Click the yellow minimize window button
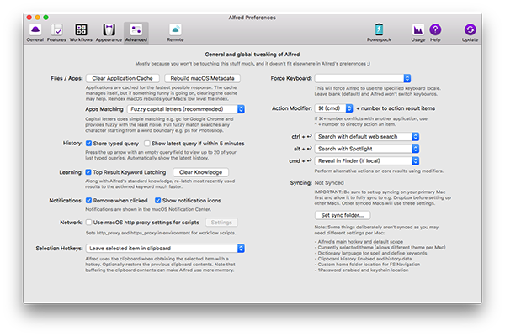 37,18
